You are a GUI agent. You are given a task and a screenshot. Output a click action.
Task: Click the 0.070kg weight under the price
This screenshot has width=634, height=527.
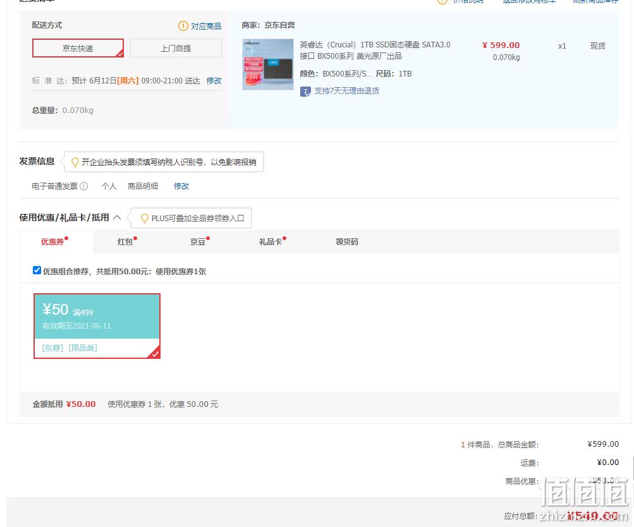[x=506, y=58]
